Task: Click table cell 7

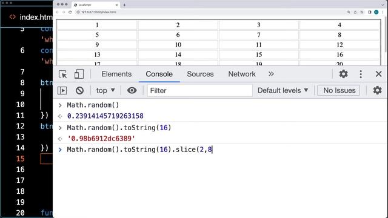Action: [x=259, y=35]
